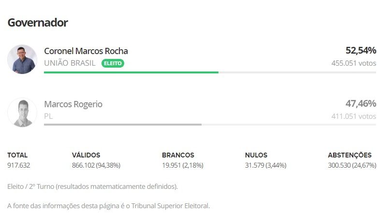The height and width of the screenshot is (213, 377).
Task: Click Coronel Marcos Rocha's profile photo
Action: (22, 59)
